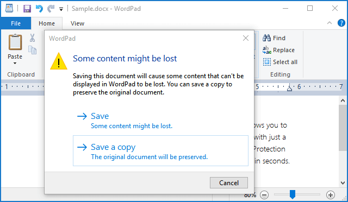Choose Save a copy option
Viewport: 348px width, 202px height.
(160, 150)
